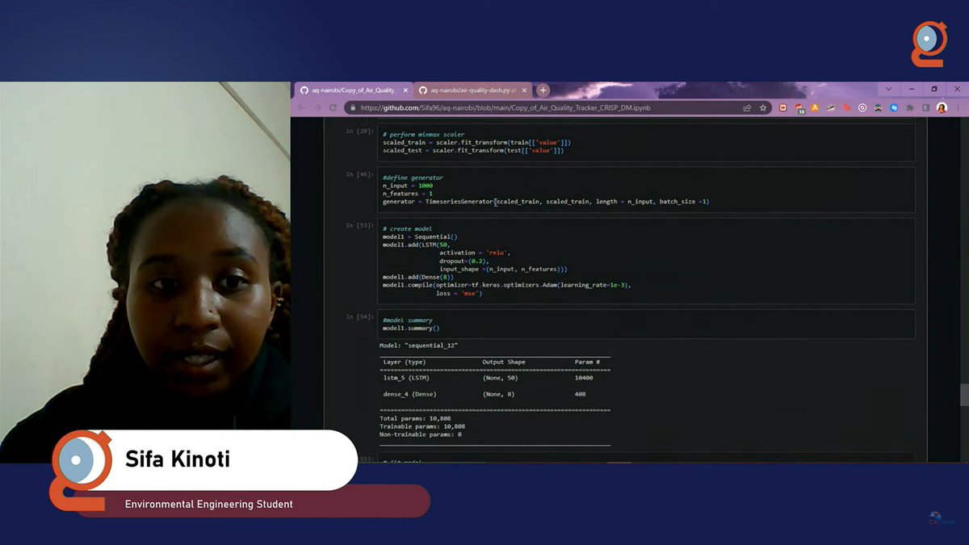Toggle the browser side panel
This screenshot has height=545, width=969.
pos(925,107)
